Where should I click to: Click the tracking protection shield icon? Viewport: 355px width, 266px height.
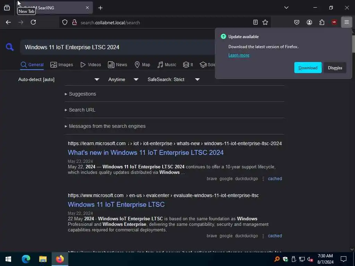pyautogui.click(x=65, y=23)
